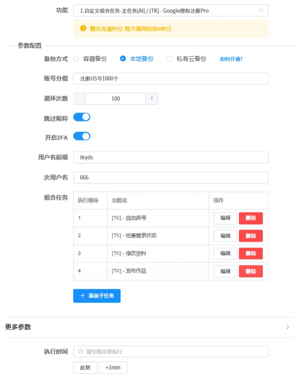Edit the [TK] - 自动养号 subtask

225,218
